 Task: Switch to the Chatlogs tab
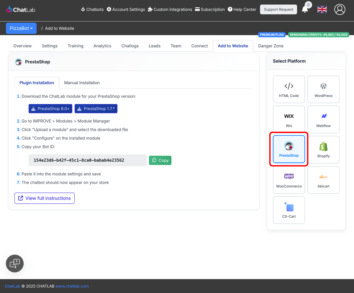[130, 46]
